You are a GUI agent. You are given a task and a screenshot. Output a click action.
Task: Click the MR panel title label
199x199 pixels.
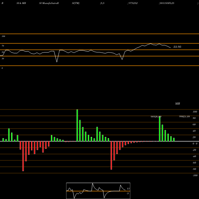[x=178, y=103]
